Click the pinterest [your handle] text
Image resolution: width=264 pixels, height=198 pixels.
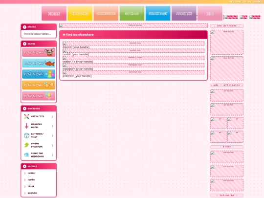click(x=77, y=76)
